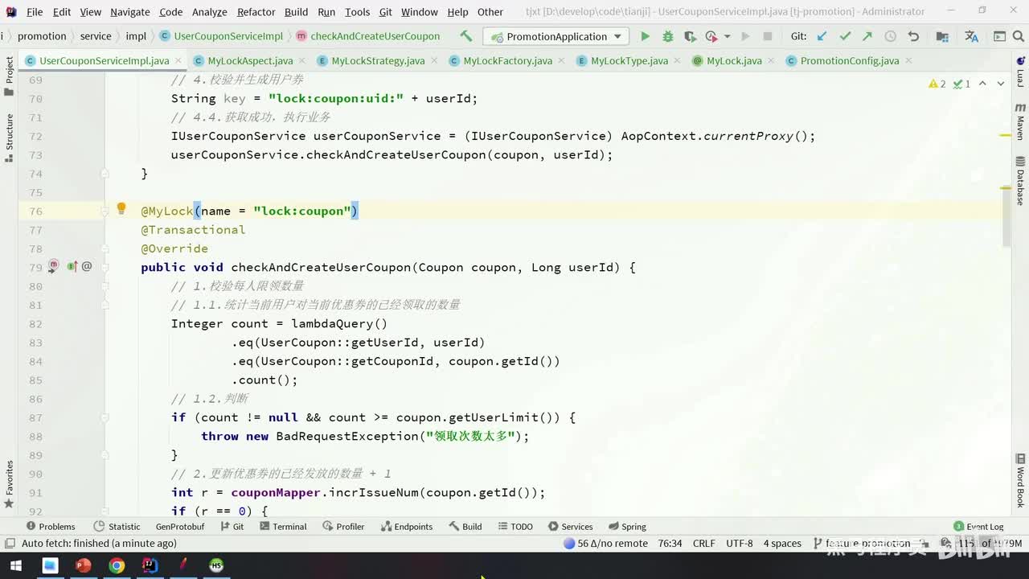
Task: Open the PromotionApplication run configuration dropdown
Action: (x=556, y=36)
